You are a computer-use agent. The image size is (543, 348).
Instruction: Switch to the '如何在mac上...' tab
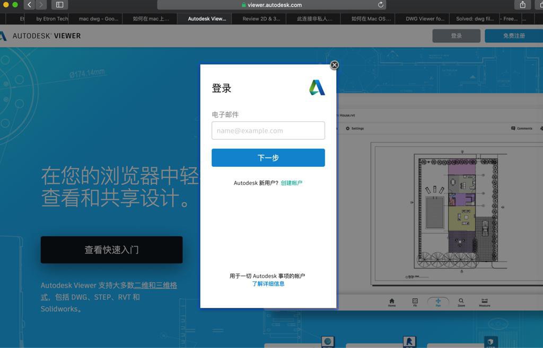tap(151, 19)
